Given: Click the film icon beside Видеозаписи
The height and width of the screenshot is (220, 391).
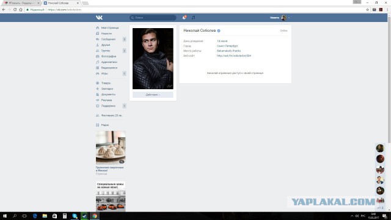Looking at the screenshot, I should click(98, 68).
